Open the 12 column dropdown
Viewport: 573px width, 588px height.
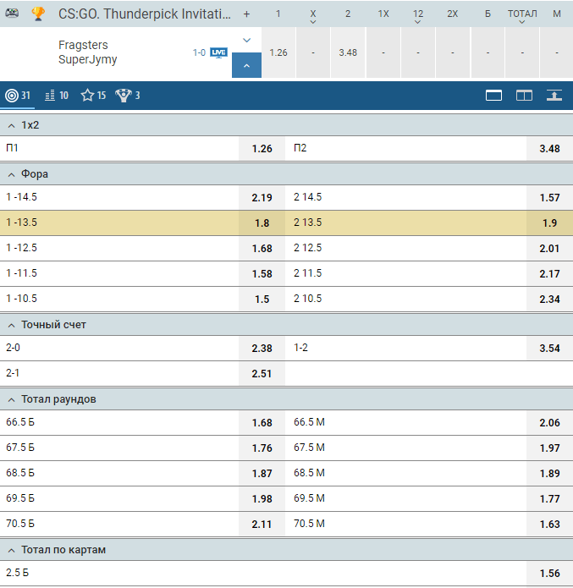tap(417, 22)
